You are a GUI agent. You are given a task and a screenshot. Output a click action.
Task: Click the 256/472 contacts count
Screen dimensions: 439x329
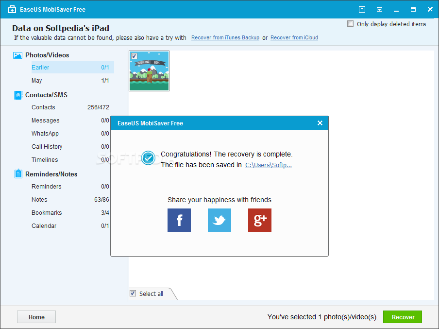tap(98, 107)
